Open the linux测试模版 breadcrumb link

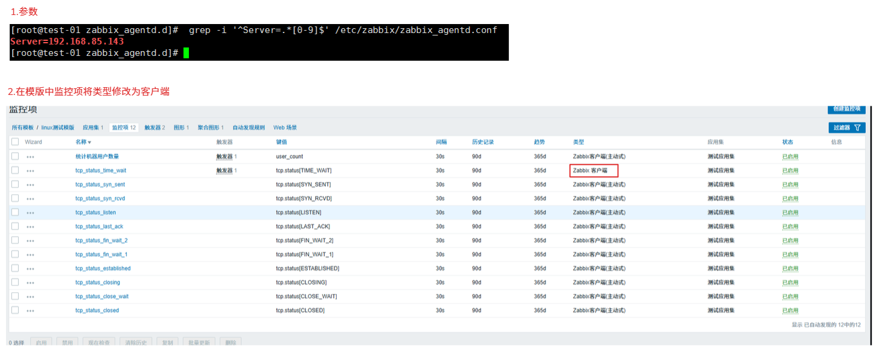pos(58,128)
